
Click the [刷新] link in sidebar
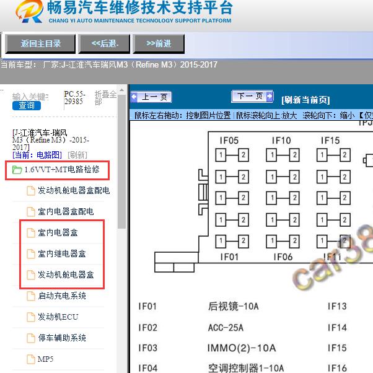click(77, 155)
